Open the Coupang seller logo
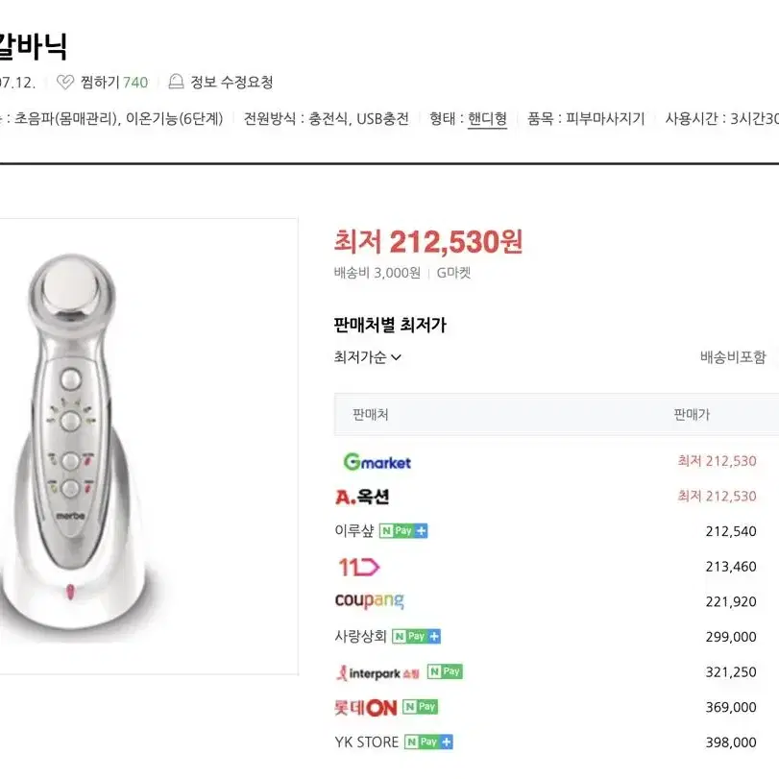The image size is (779, 779). click(x=370, y=601)
